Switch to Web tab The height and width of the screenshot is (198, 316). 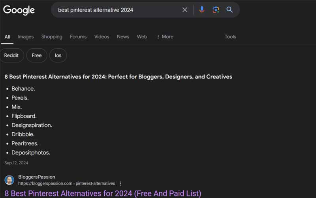pyautogui.click(x=142, y=37)
